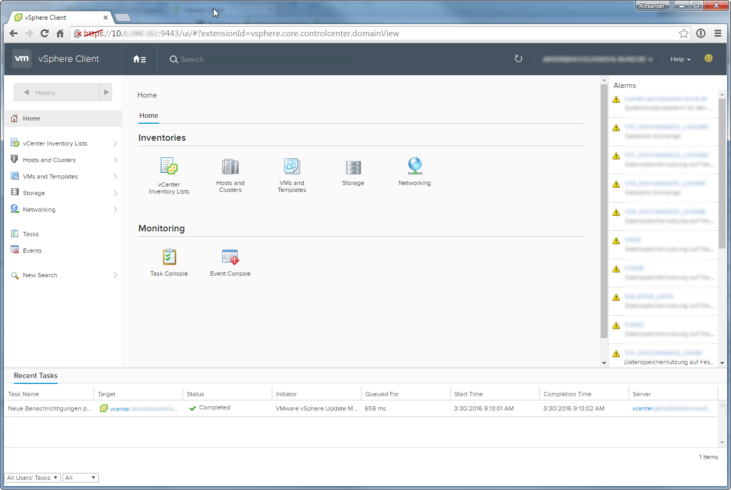Expand chevron next to Hosts and Clusters
This screenshot has height=490, width=731.
pyautogui.click(x=115, y=160)
